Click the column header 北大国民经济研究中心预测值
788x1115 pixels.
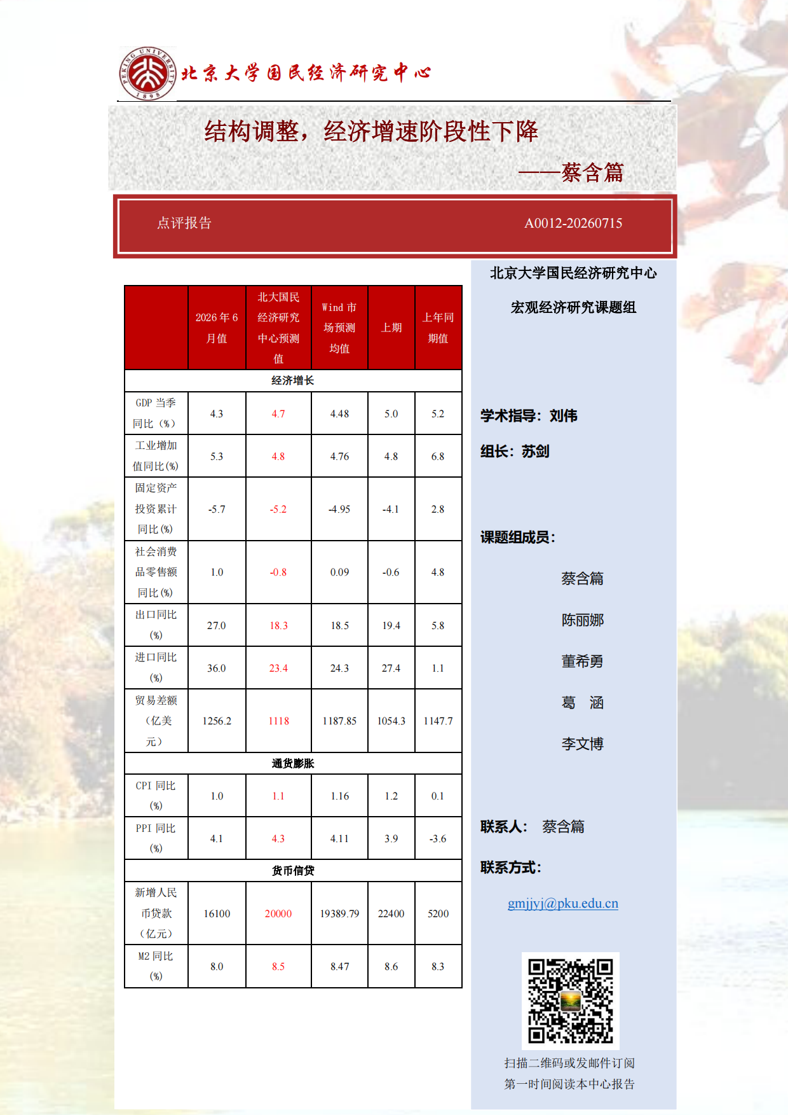[278, 328]
